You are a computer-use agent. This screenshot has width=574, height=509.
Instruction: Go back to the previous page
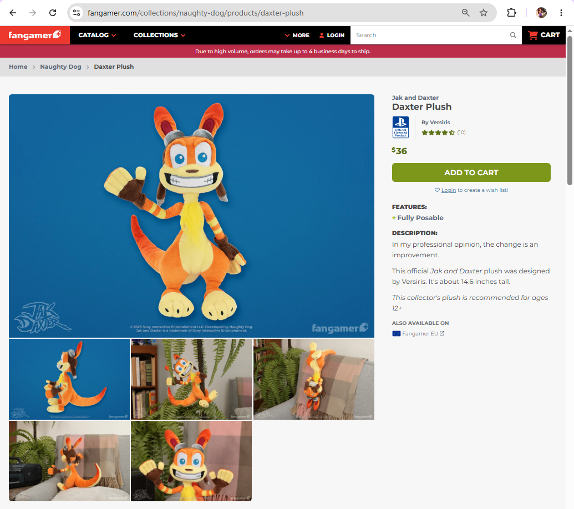[x=13, y=13]
